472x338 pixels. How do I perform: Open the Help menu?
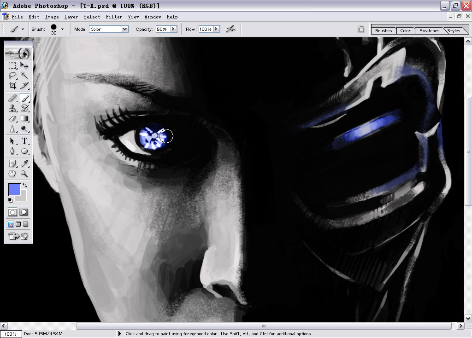(172, 17)
